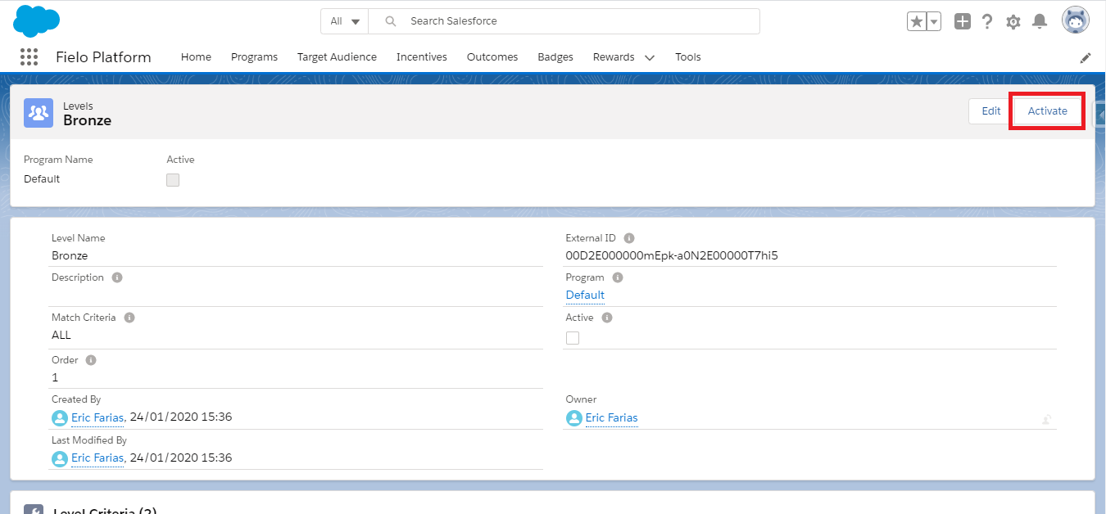Click the pencil icon to edit navigation
The image size is (1106, 514).
coord(1086,57)
